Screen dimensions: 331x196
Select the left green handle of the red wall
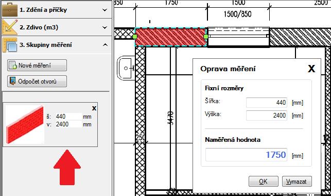pos(135,37)
